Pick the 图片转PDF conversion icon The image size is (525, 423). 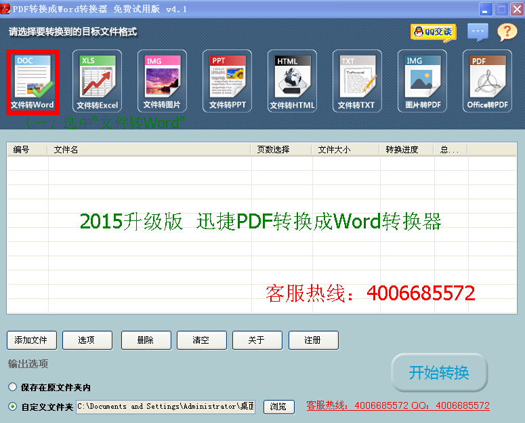pyautogui.click(x=422, y=81)
